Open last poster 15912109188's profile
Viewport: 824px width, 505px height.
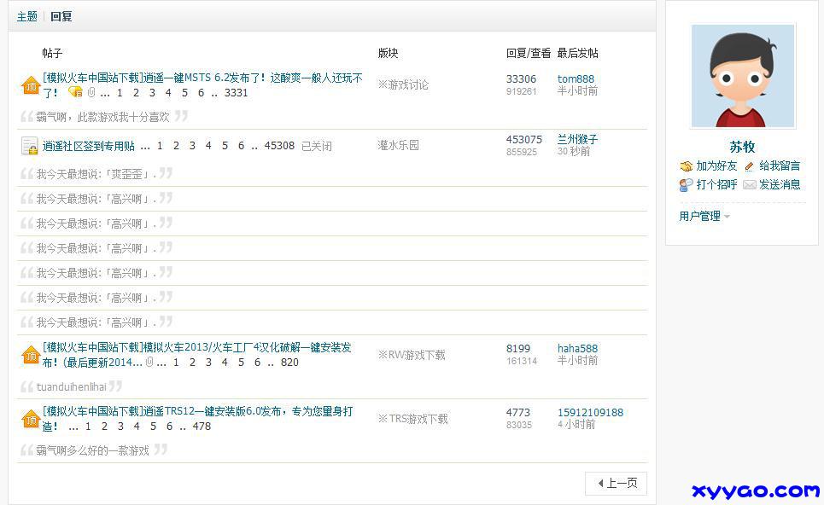[x=590, y=413]
